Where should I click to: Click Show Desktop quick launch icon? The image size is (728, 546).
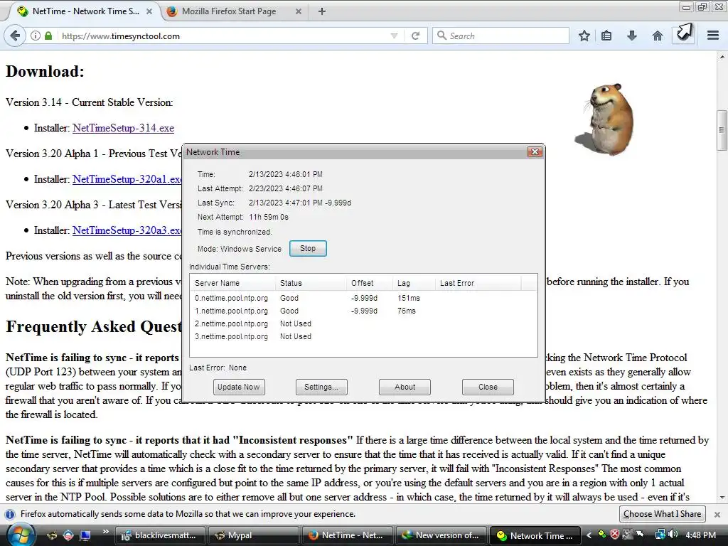click(85, 535)
